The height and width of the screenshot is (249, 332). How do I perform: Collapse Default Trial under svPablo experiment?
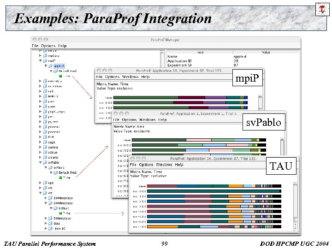pyautogui.click(x=51, y=172)
